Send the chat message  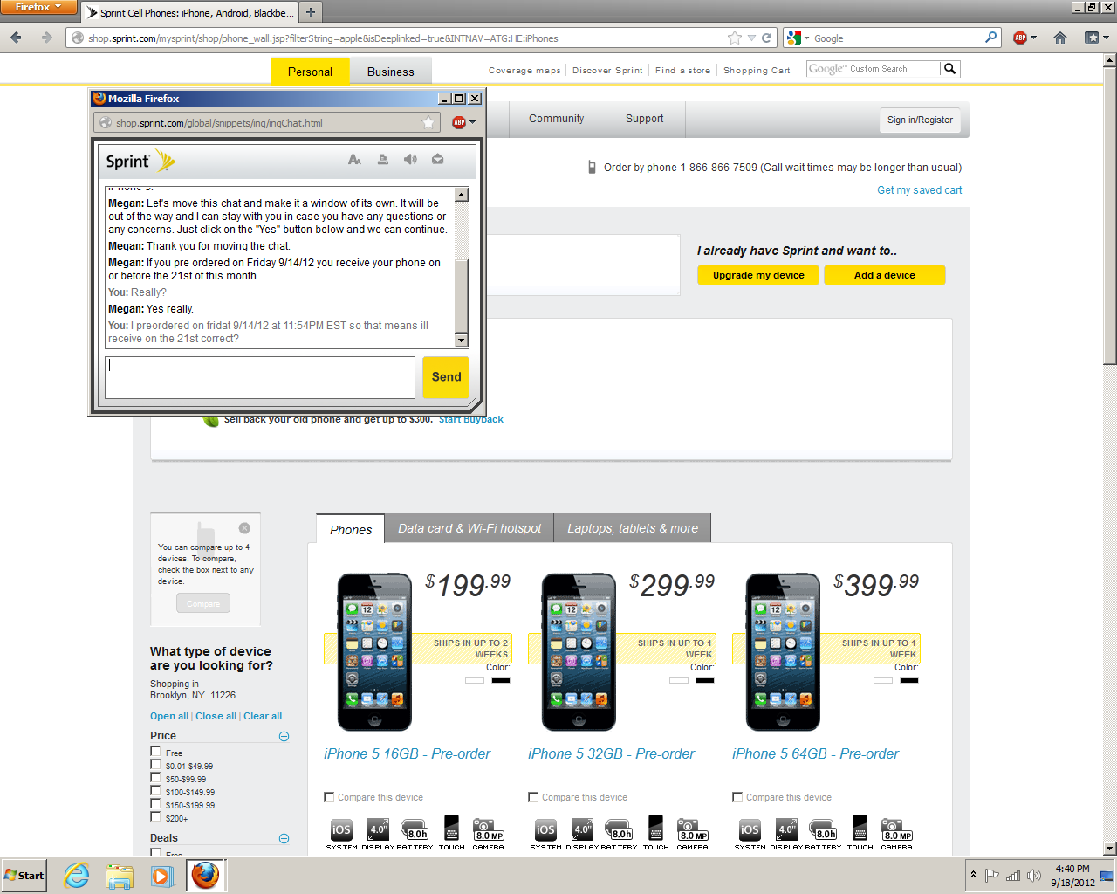click(446, 377)
